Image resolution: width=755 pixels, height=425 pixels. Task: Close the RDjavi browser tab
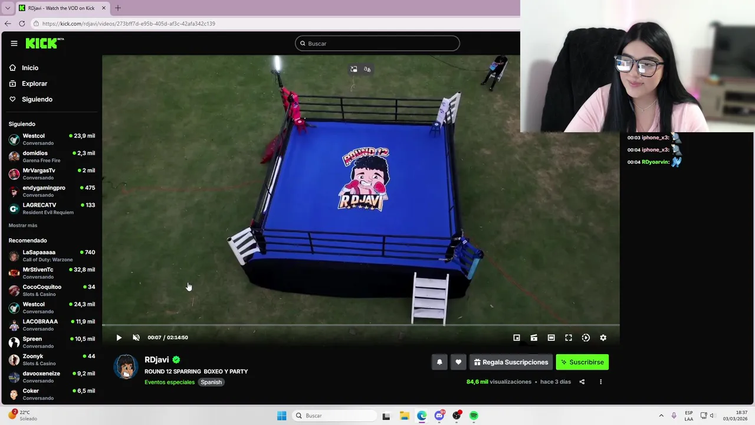[104, 8]
